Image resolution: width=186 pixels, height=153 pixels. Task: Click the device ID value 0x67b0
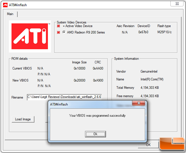point(143,32)
